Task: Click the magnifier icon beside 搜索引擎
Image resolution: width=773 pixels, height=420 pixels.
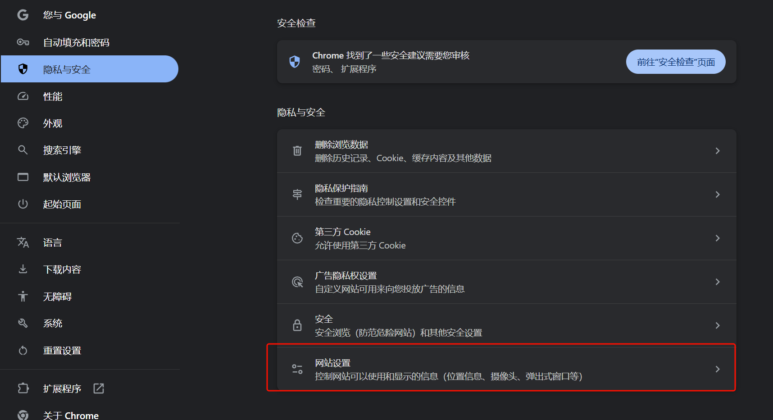Action: click(x=23, y=150)
